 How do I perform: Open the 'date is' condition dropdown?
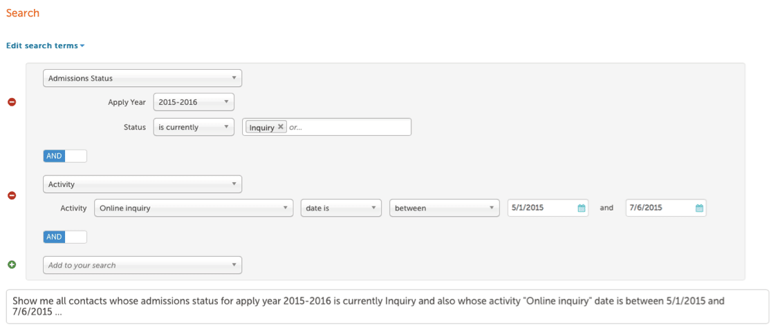tap(341, 208)
